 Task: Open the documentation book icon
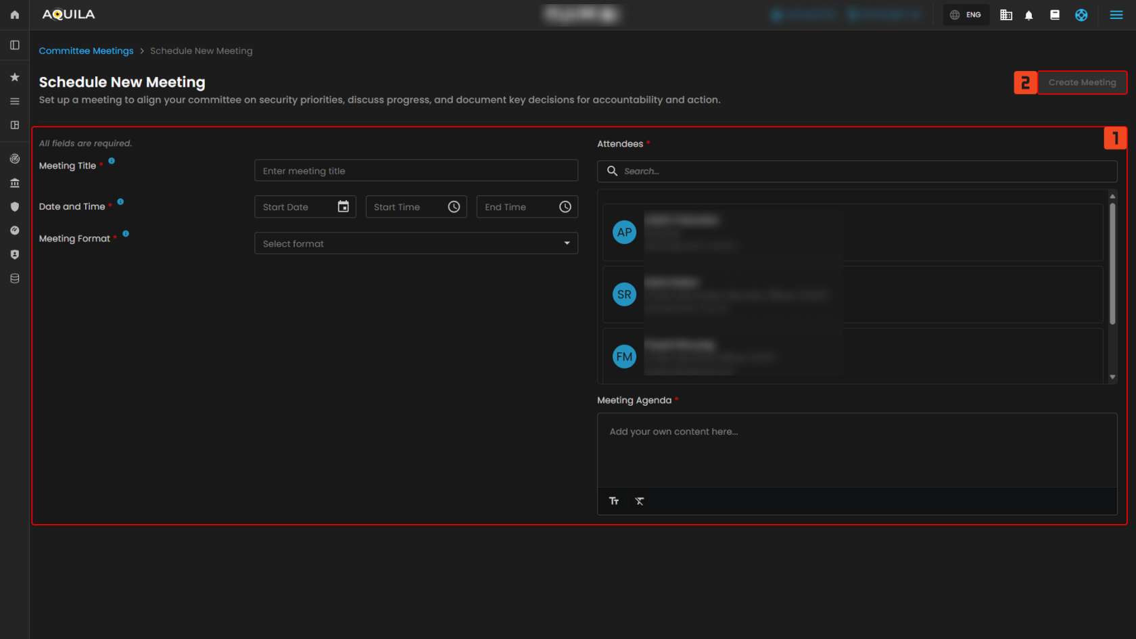(1054, 15)
